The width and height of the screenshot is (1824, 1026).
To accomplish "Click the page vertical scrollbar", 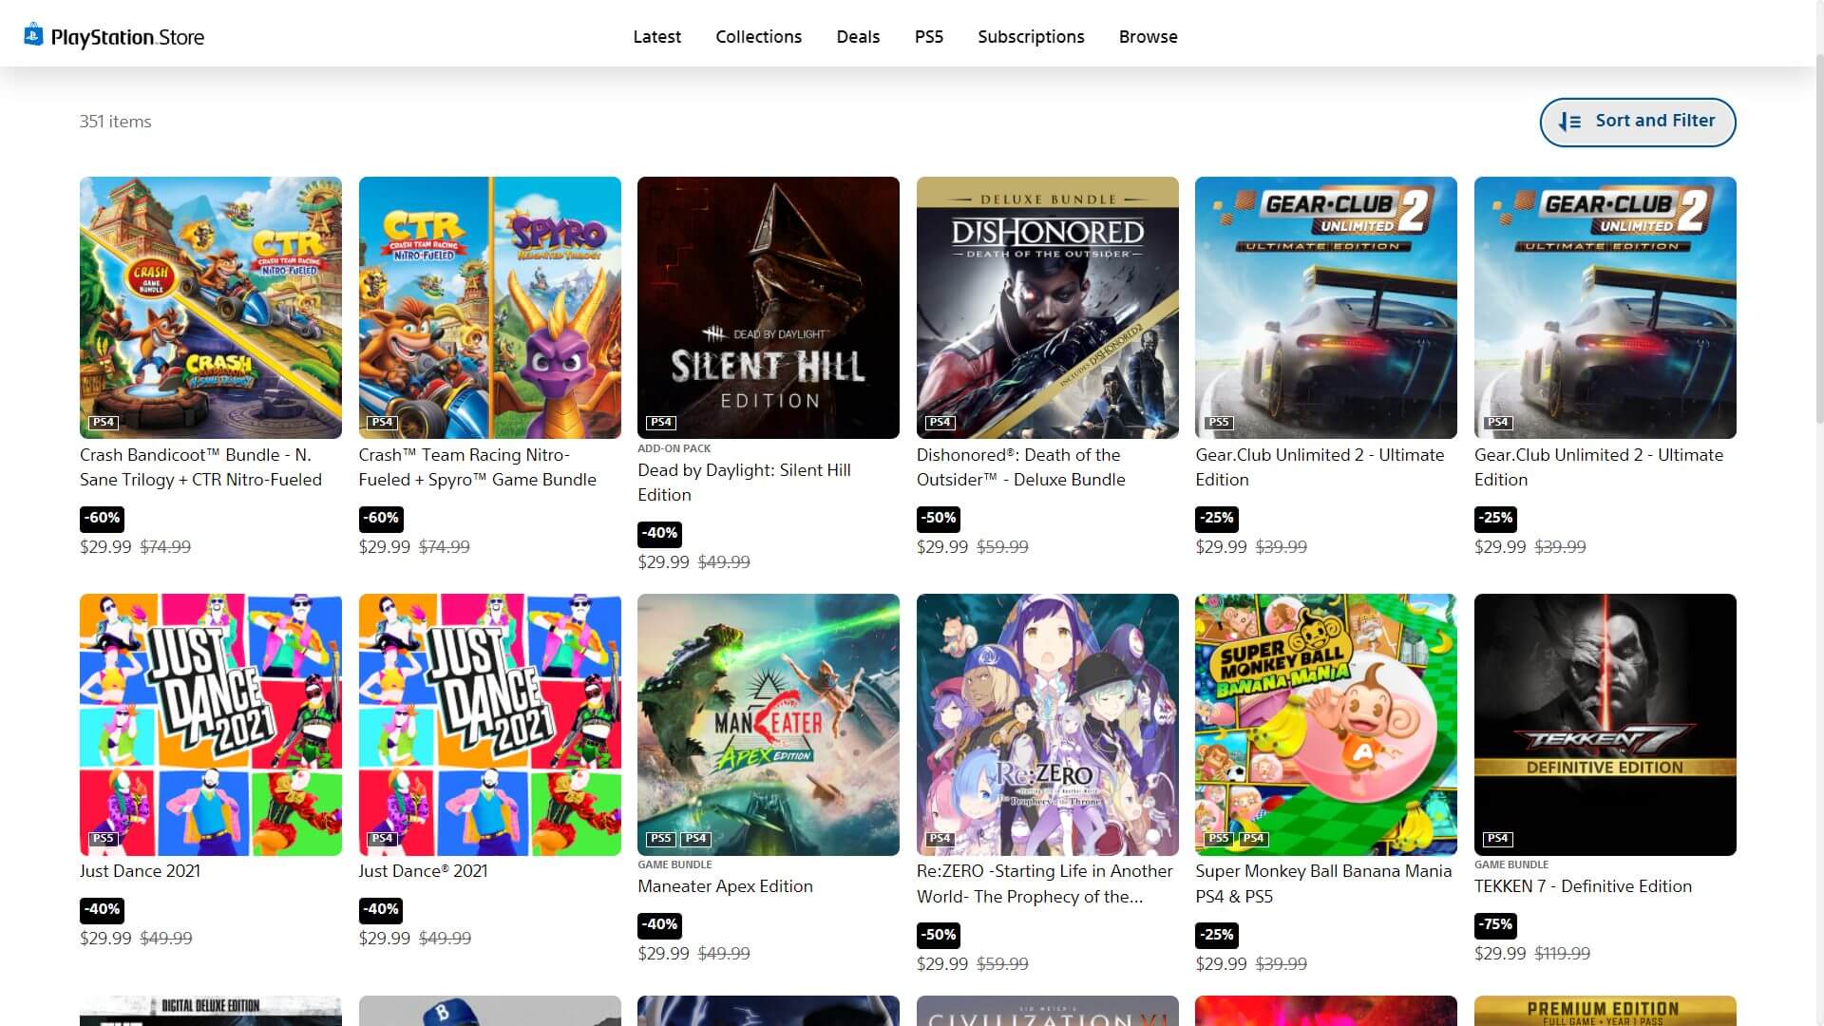I will point(1818,237).
